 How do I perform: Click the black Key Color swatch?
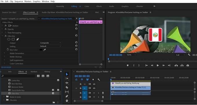[41, 50]
